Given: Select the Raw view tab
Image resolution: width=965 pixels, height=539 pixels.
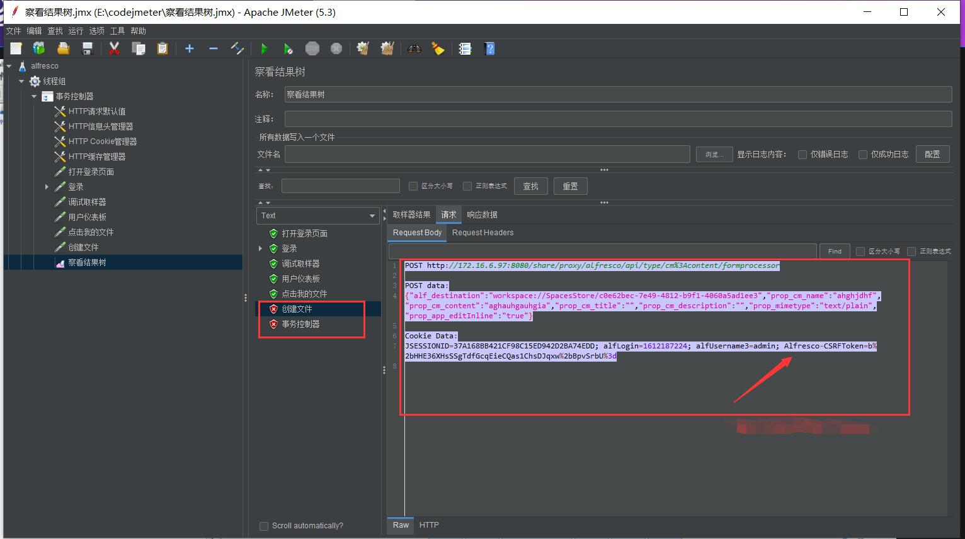Looking at the screenshot, I should (401, 525).
